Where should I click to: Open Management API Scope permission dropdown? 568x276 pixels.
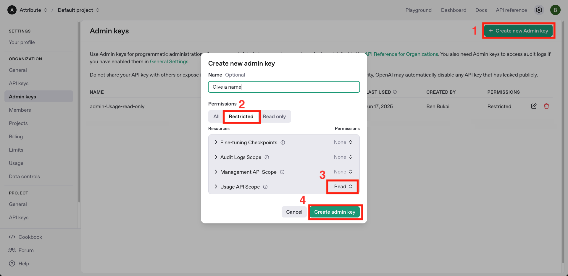343,172
